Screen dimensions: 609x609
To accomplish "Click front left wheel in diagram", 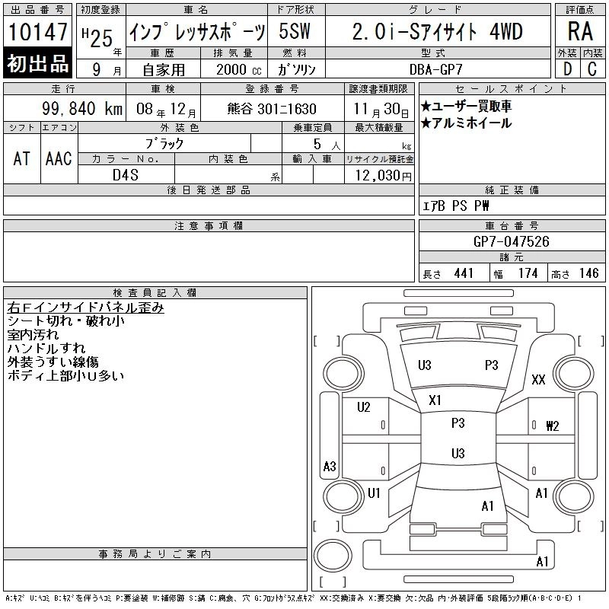I will pyautogui.click(x=343, y=374).
